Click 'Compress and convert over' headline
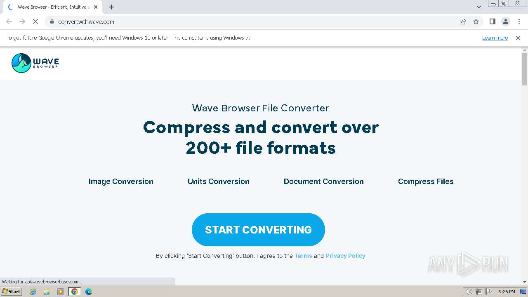The image size is (528, 297). [261, 127]
